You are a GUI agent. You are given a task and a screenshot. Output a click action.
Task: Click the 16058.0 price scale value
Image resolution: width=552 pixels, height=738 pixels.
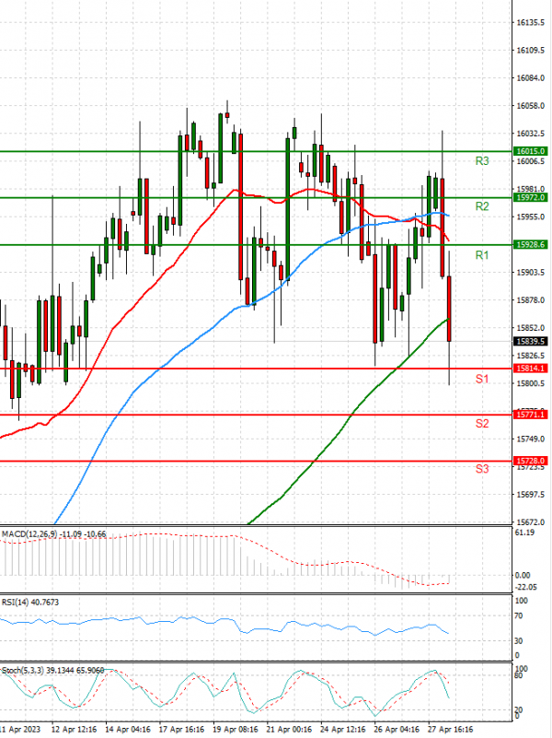coord(531,105)
